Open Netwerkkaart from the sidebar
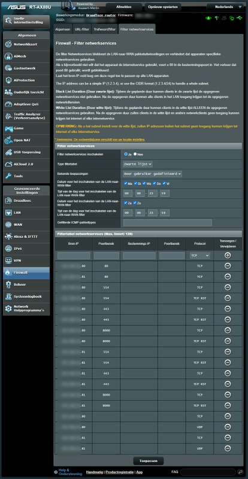 click(x=26, y=44)
